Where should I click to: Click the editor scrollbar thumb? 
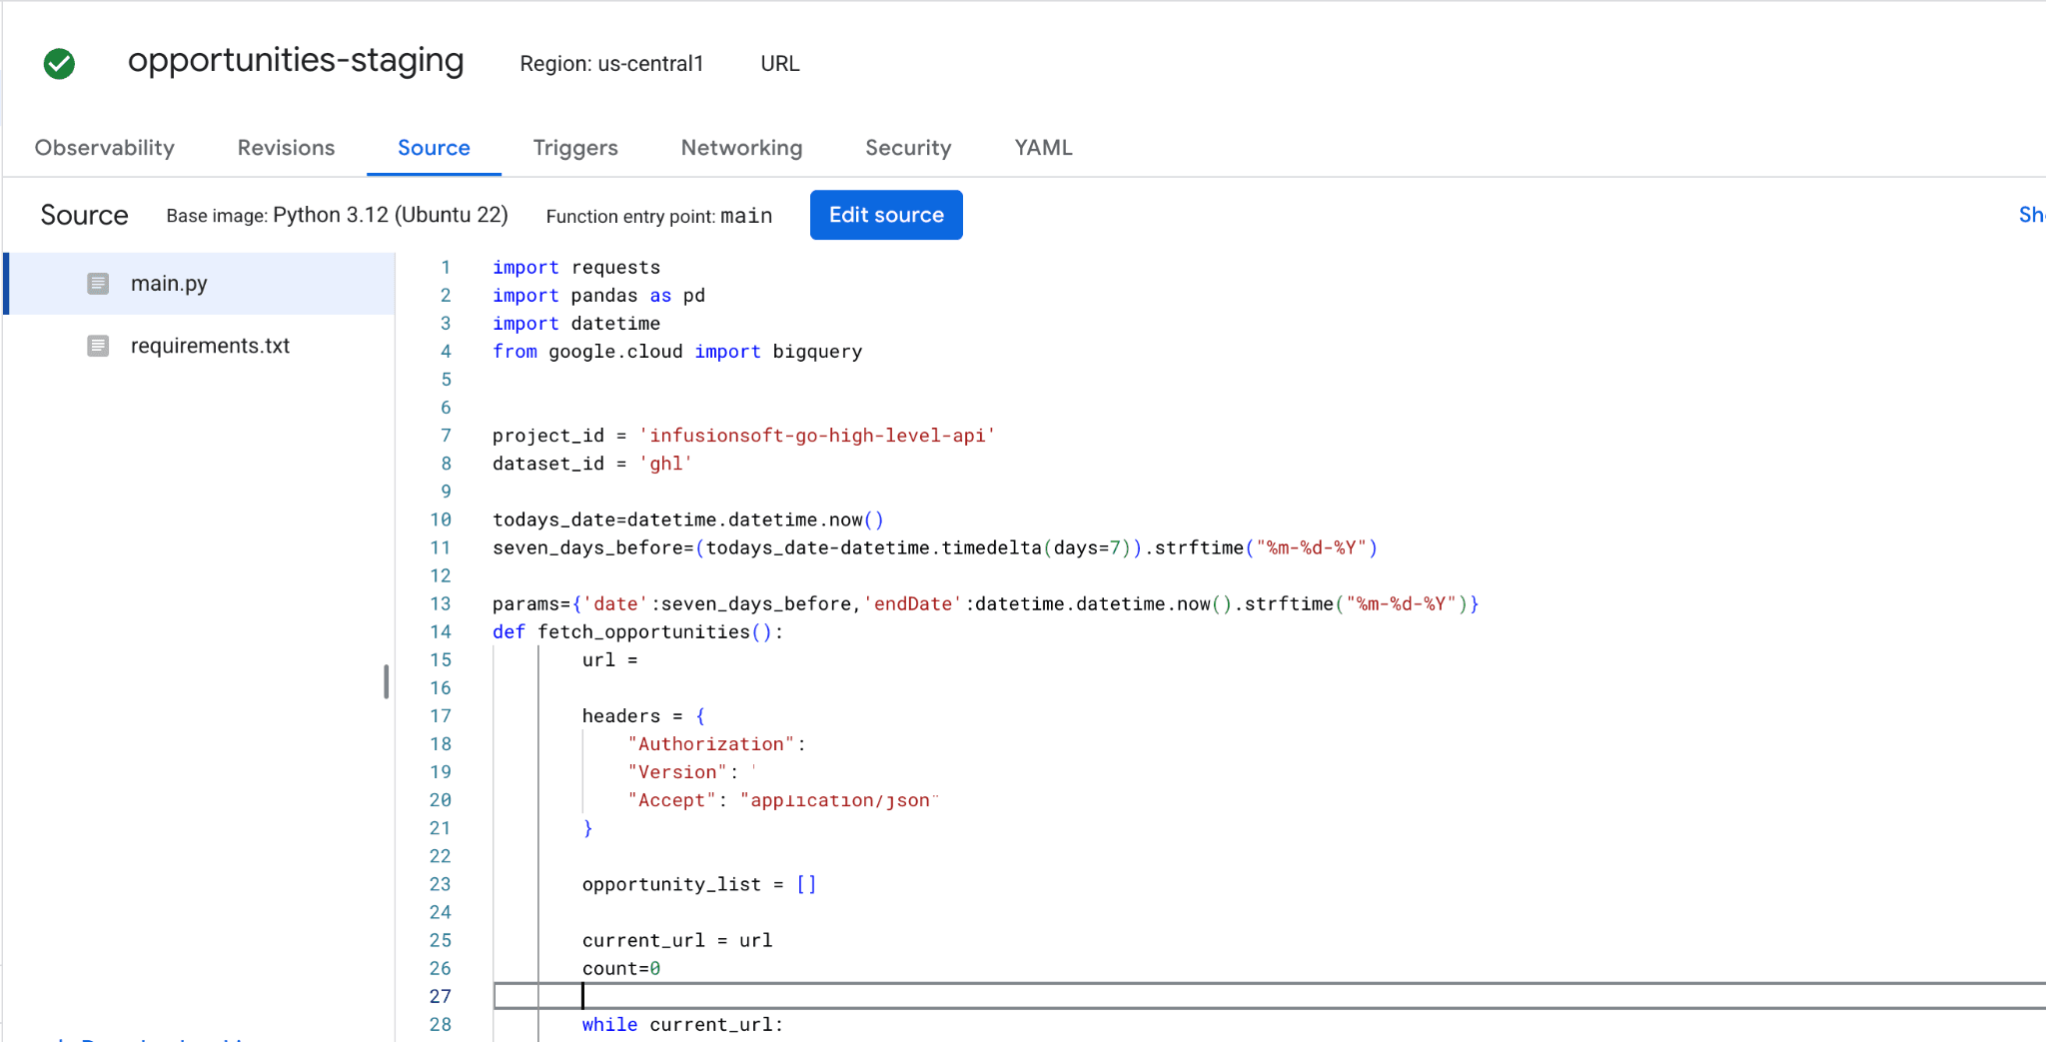tap(388, 682)
